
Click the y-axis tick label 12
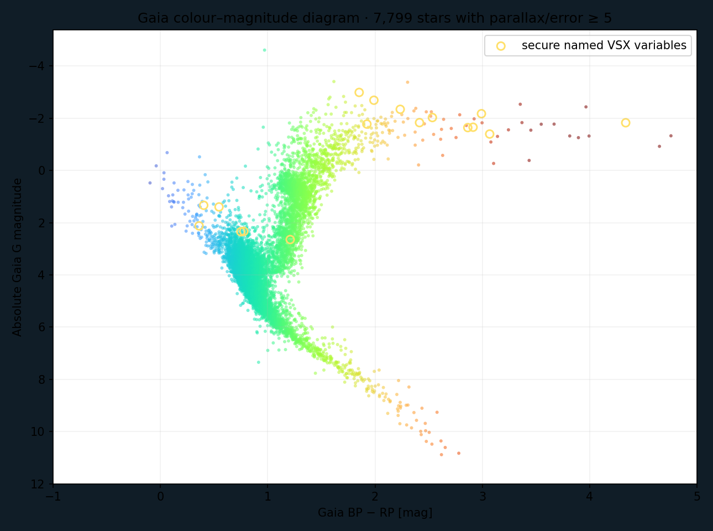[x=38, y=485]
